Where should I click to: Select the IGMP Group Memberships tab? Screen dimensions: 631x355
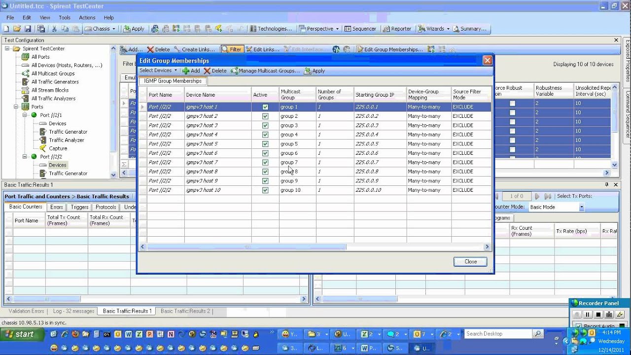point(173,81)
